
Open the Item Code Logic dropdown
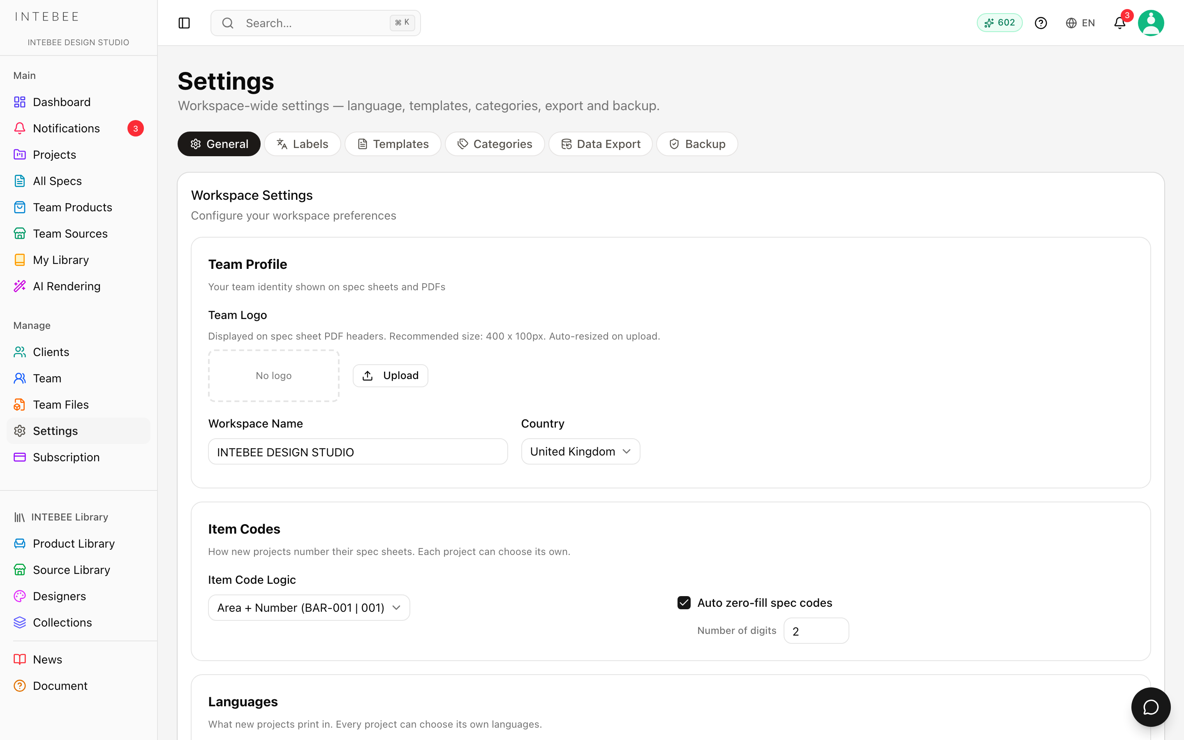(x=309, y=607)
